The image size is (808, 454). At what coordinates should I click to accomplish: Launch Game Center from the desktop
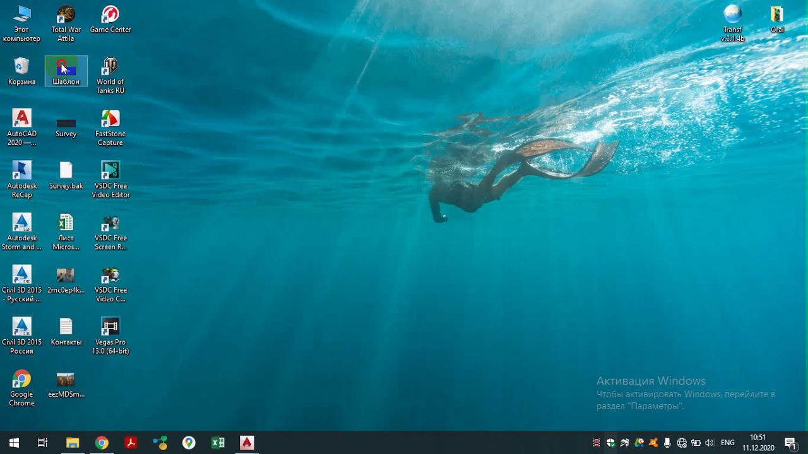point(110,20)
